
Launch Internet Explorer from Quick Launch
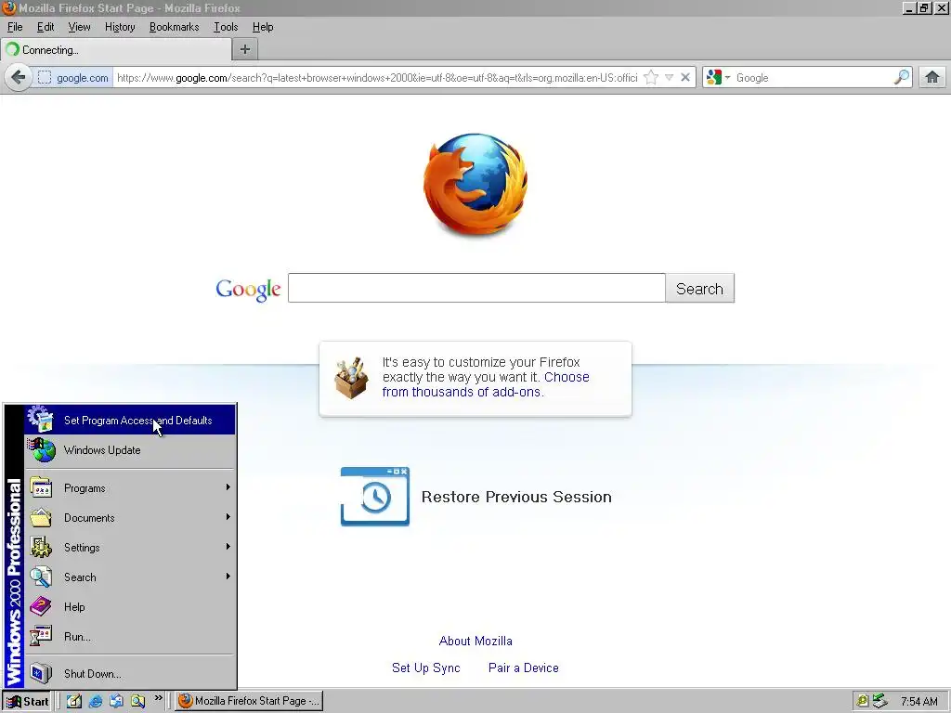tap(96, 701)
